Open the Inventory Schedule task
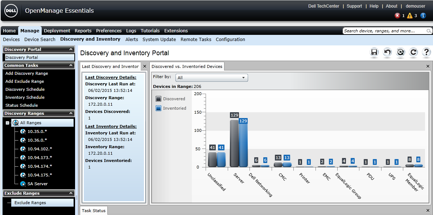 [25, 97]
